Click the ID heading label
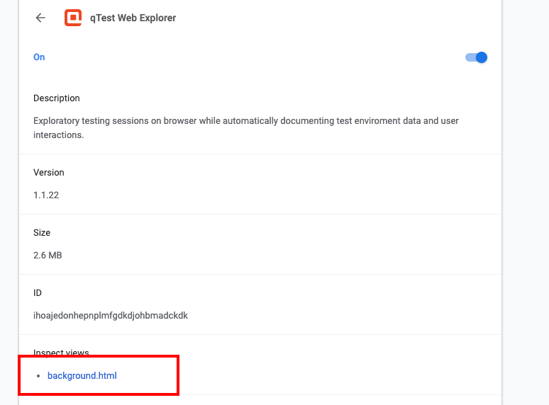 [38, 293]
